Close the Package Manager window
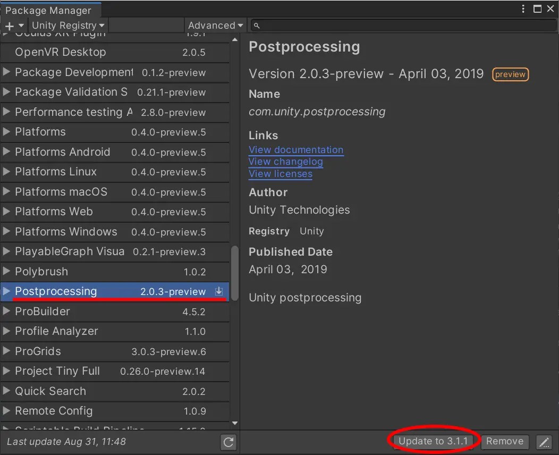The width and height of the screenshot is (559, 455). coord(550,9)
